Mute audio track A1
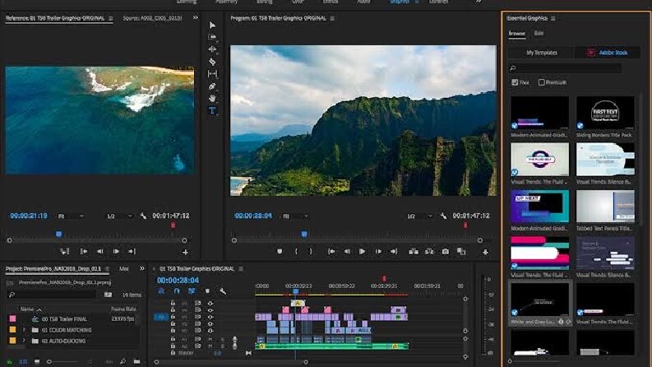652x367 pixels. pos(210,339)
